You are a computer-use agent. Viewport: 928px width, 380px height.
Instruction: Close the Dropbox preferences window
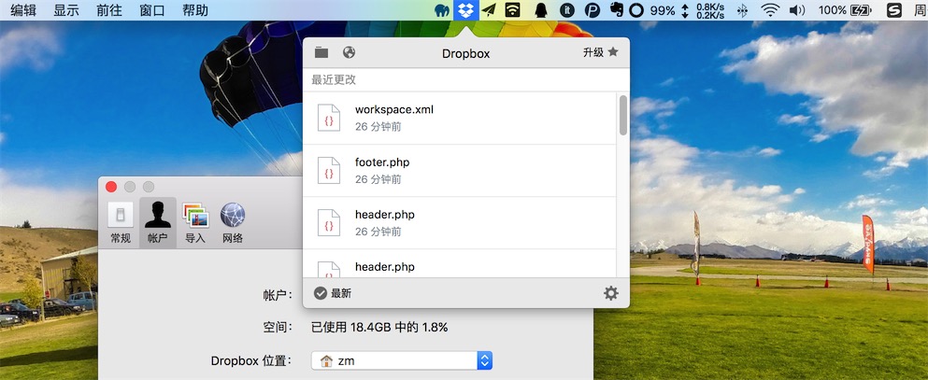(x=111, y=187)
